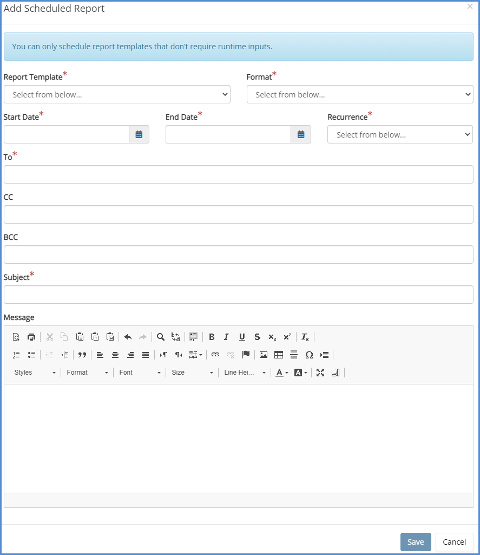Open the special character (Omega) picker

(x=309, y=355)
